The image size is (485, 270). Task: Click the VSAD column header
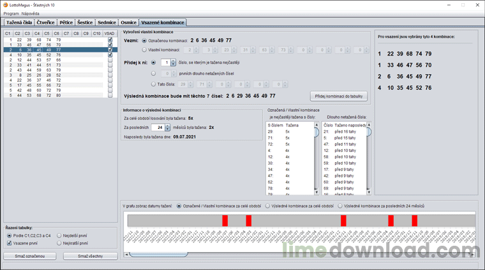(109, 33)
